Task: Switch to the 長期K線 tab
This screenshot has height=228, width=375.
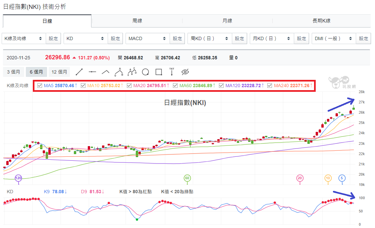Action: (x=321, y=21)
